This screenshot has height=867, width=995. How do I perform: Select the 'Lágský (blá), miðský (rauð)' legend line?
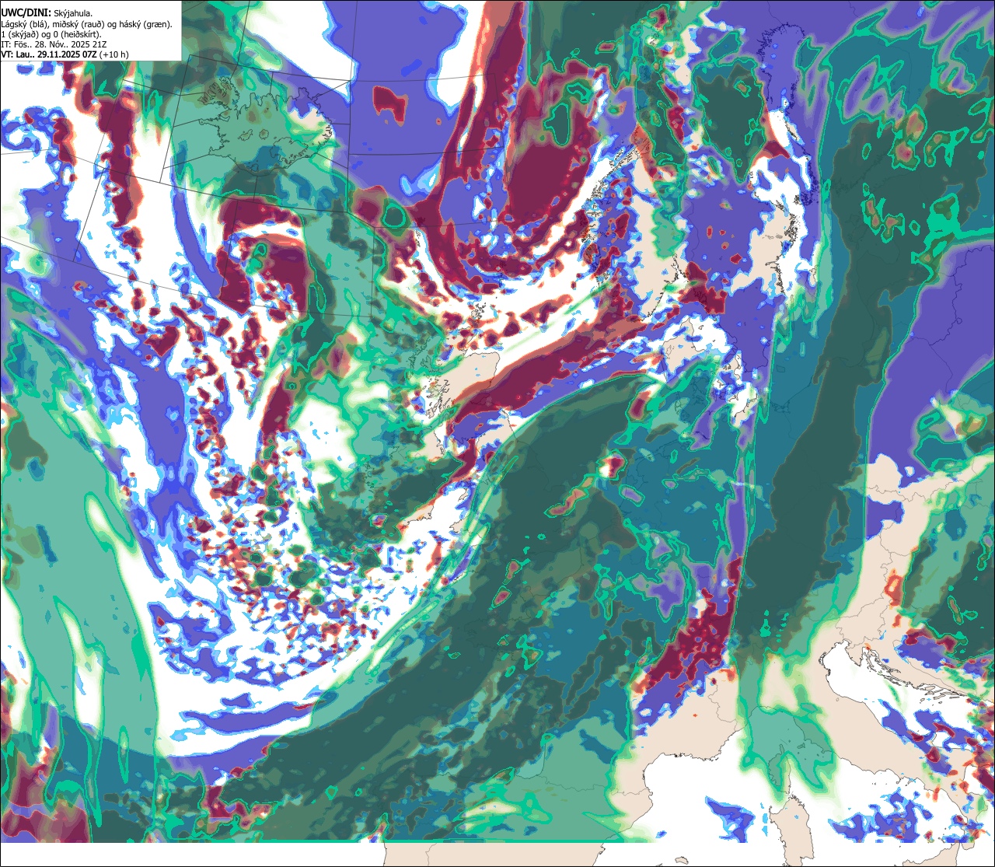86,24
